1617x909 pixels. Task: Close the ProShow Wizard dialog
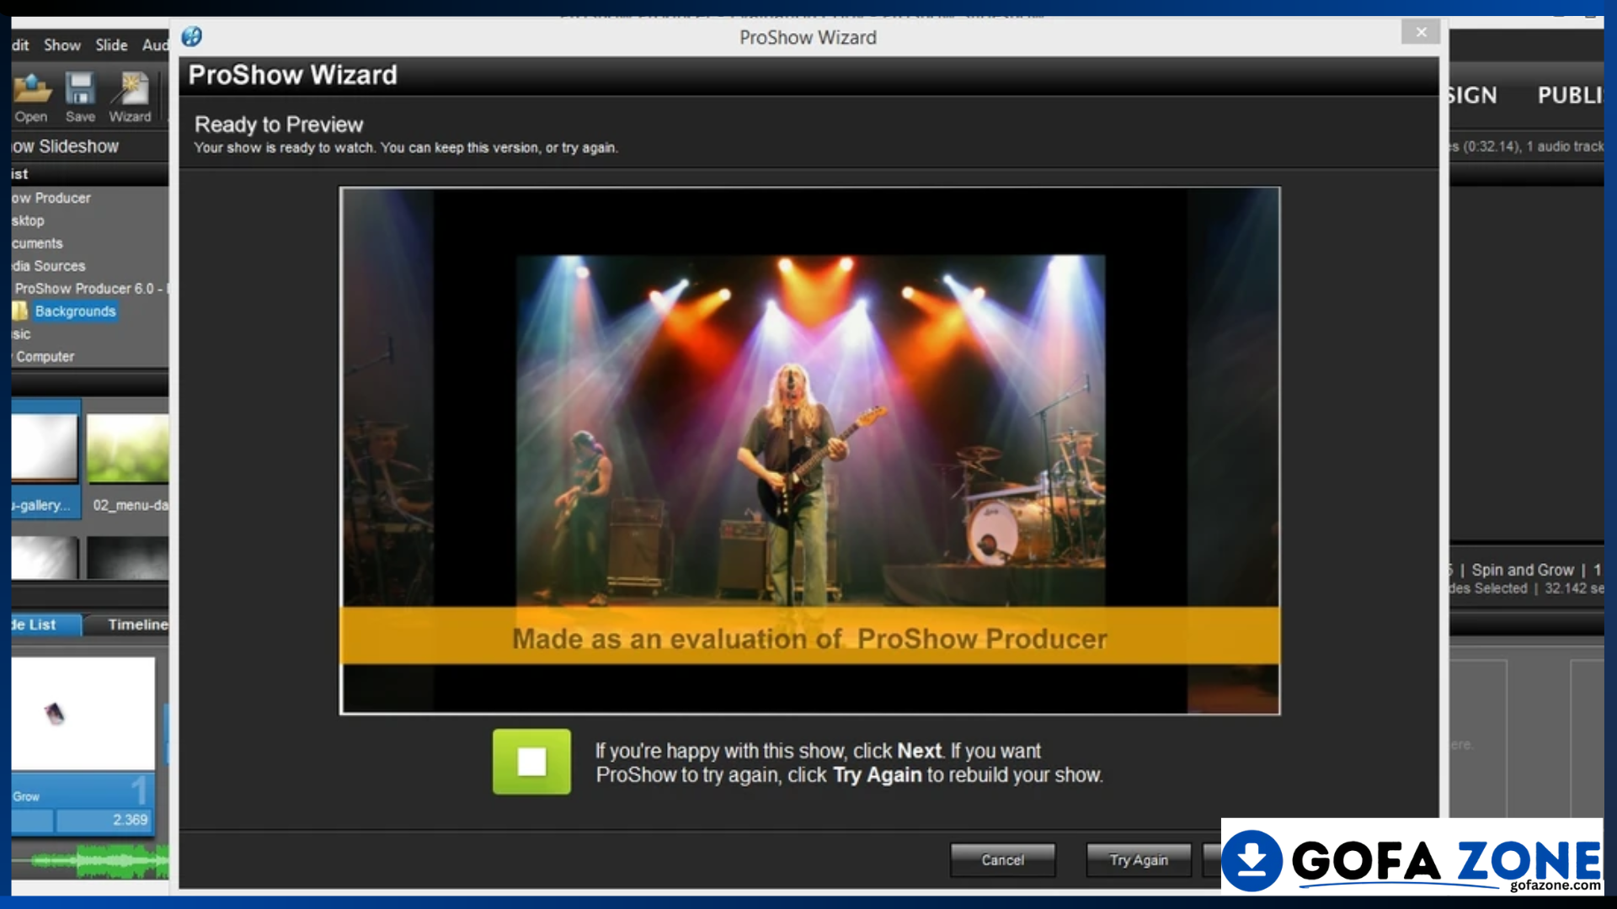pos(1421,32)
